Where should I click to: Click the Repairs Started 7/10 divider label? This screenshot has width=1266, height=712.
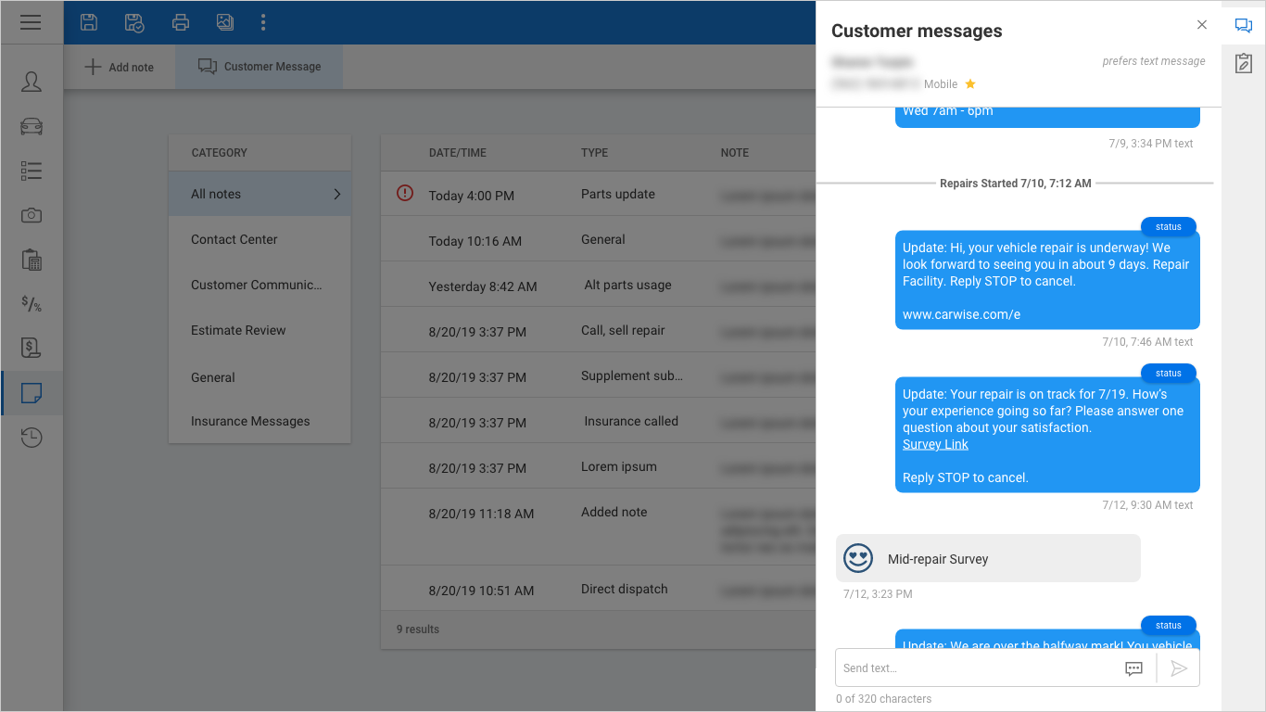(1016, 184)
